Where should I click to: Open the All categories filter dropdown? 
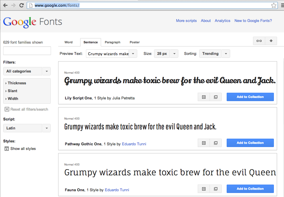coord(46,71)
